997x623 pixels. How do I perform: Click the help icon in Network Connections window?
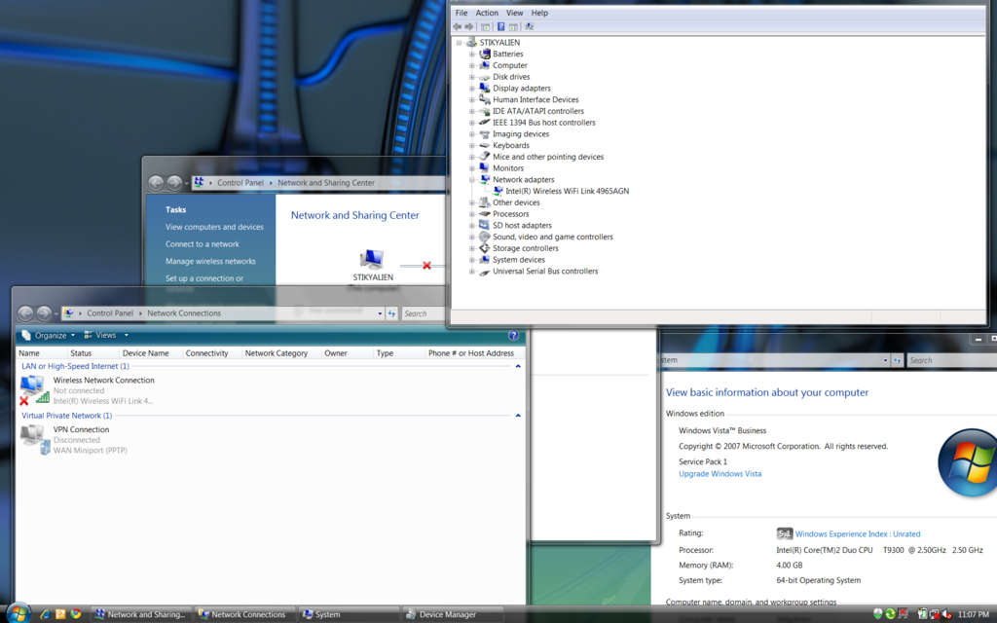click(x=514, y=335)
